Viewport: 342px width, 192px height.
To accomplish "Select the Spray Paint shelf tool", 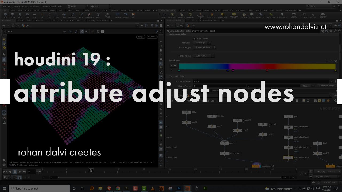I will 90,15.
